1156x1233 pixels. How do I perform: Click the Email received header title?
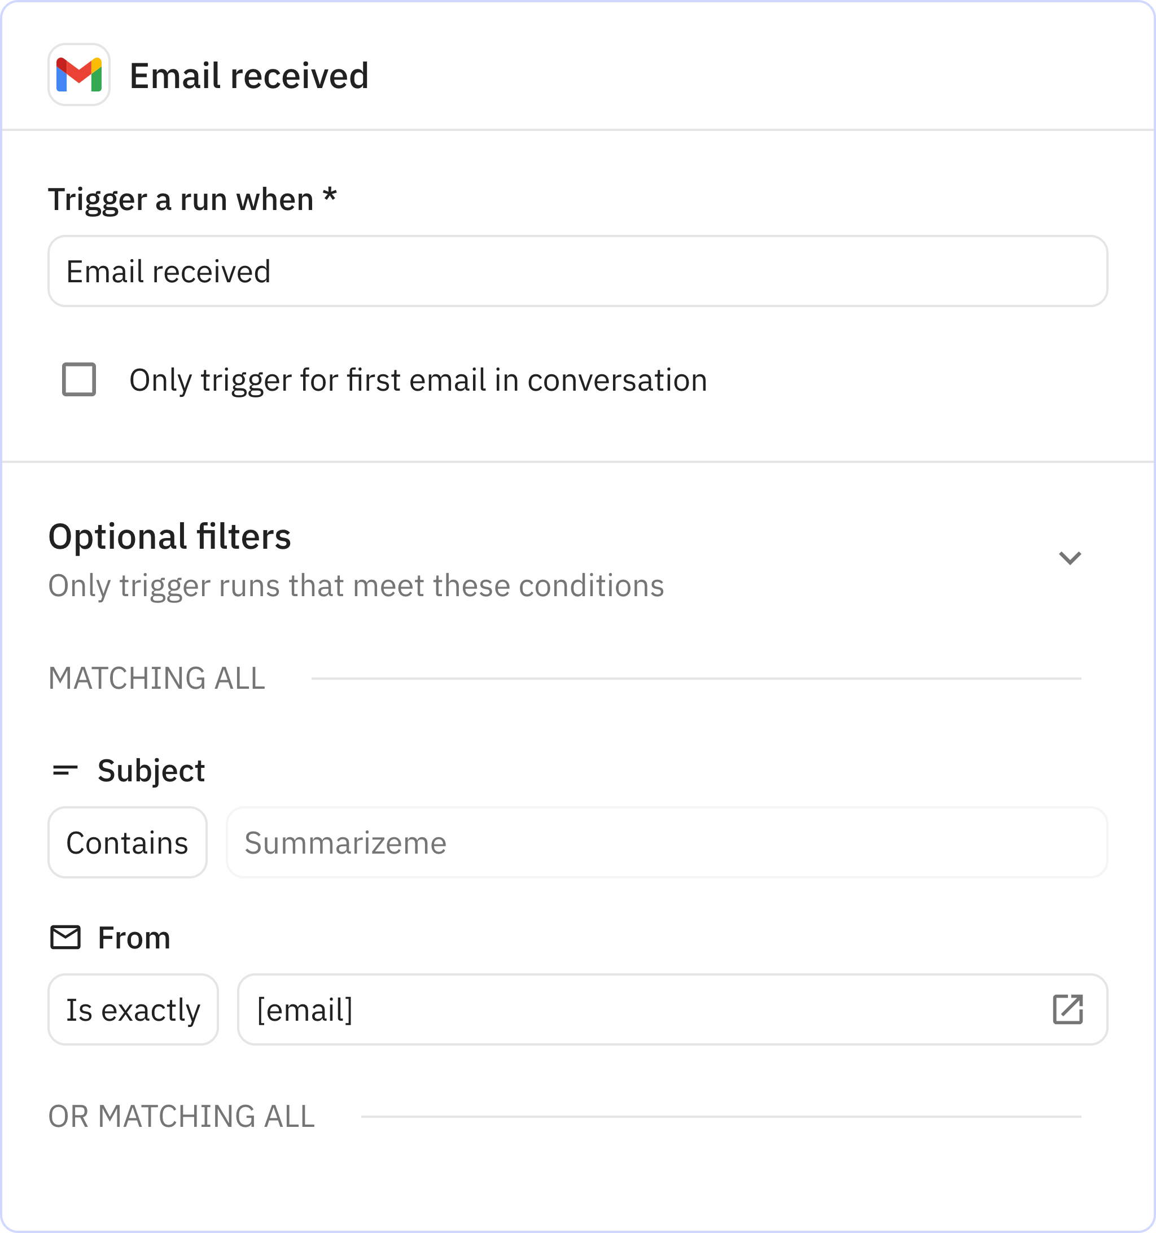coord(249,76)
